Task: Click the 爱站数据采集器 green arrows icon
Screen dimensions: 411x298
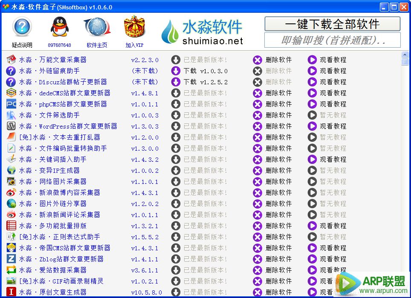Action: [11, 270]
